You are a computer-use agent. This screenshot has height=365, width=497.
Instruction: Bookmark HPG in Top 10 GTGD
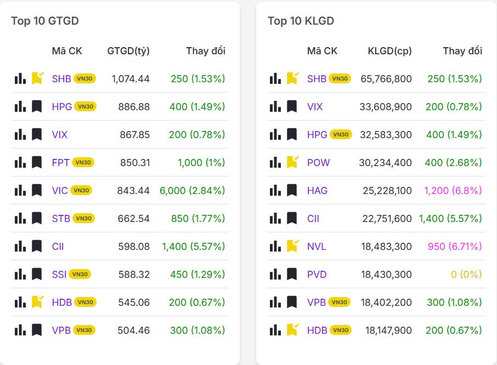pyautogui.click(x=37, y=106)
